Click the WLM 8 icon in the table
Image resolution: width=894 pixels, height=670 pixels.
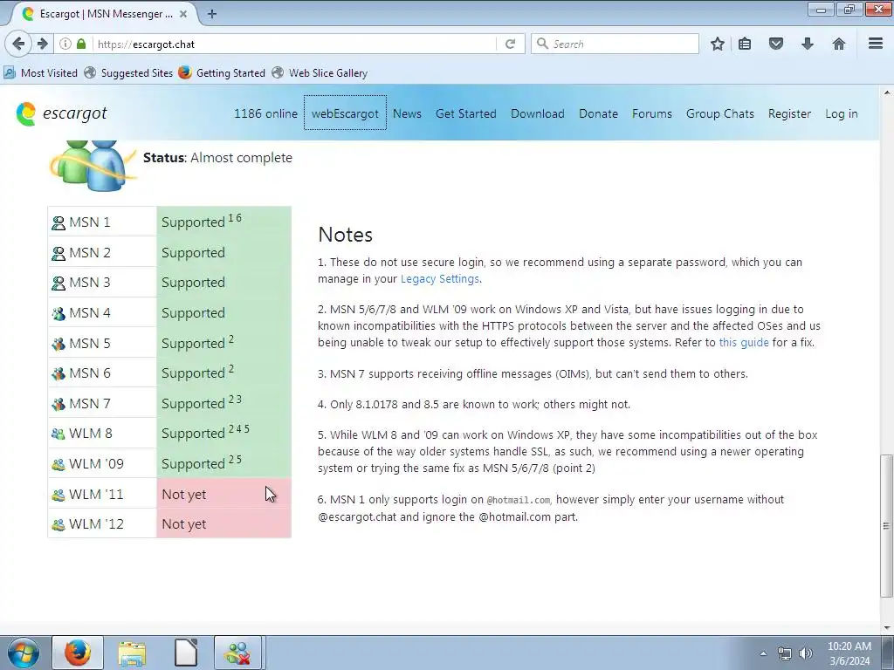tap(58, 434)
